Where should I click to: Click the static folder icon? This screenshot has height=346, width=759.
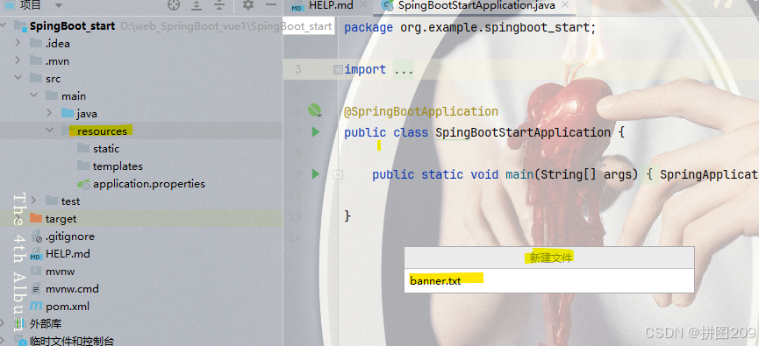tap(83, 148)
